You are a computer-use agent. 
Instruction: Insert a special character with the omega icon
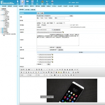tap(68, 72)
